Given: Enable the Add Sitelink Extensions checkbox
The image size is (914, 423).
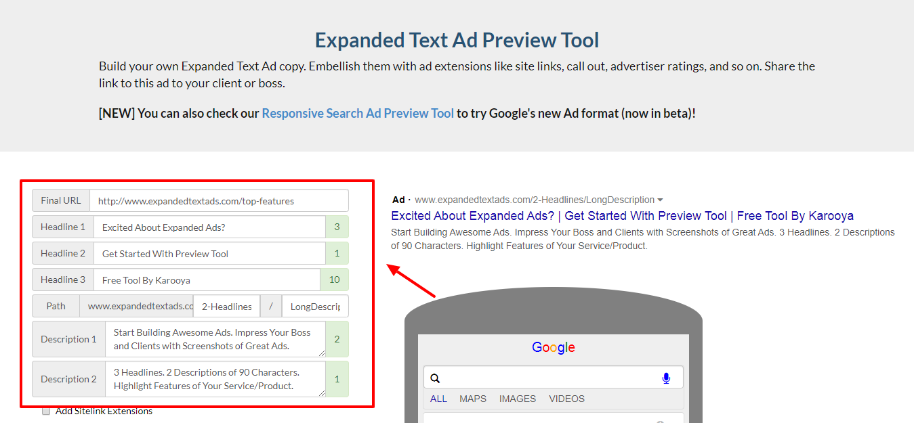Looking at the screenshot, I should point(46,411).
